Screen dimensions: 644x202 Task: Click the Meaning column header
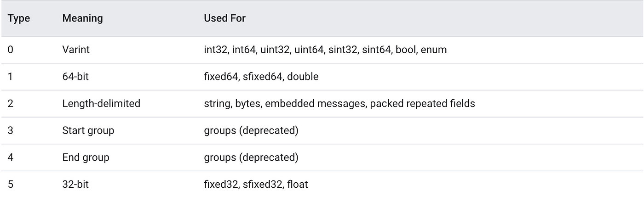click(82, 18)
